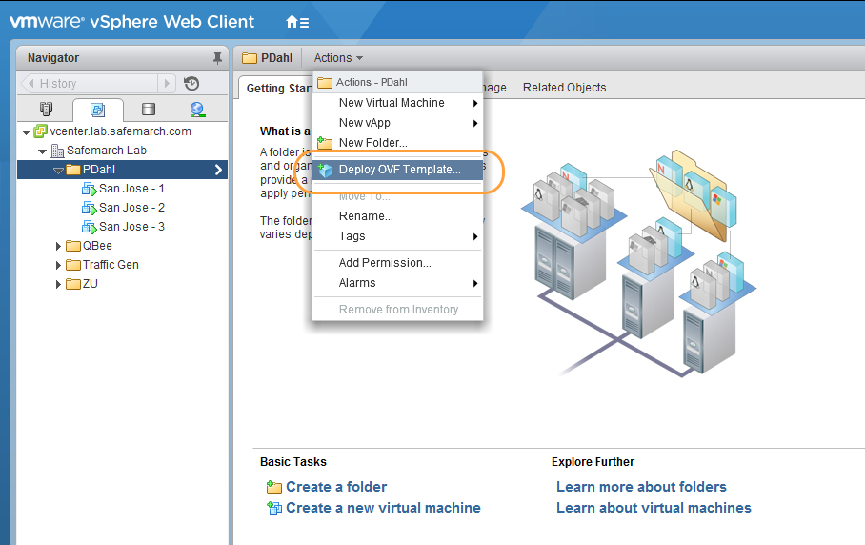Switch to Related Objects tab

564,88
